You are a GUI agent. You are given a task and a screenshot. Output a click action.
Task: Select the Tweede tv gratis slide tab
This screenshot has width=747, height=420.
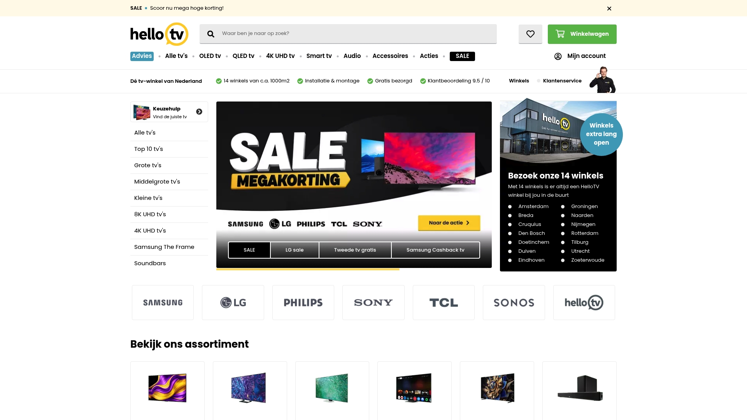(x=355, y=250)
